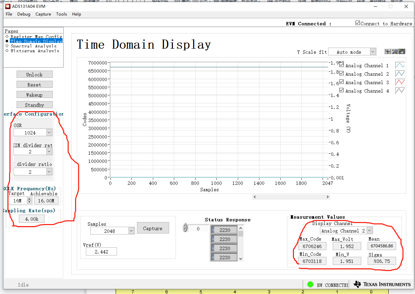Click the Min_V value 1.951
Viewport: 415px width, 294px height.
click(347, 261)
